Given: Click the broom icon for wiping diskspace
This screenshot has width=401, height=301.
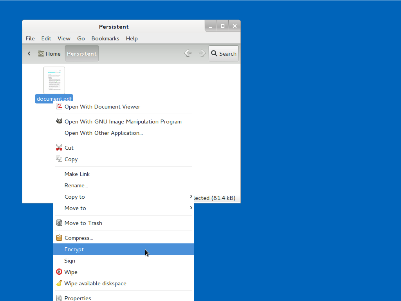Looking at the screenshot, I should pos(59,283).
